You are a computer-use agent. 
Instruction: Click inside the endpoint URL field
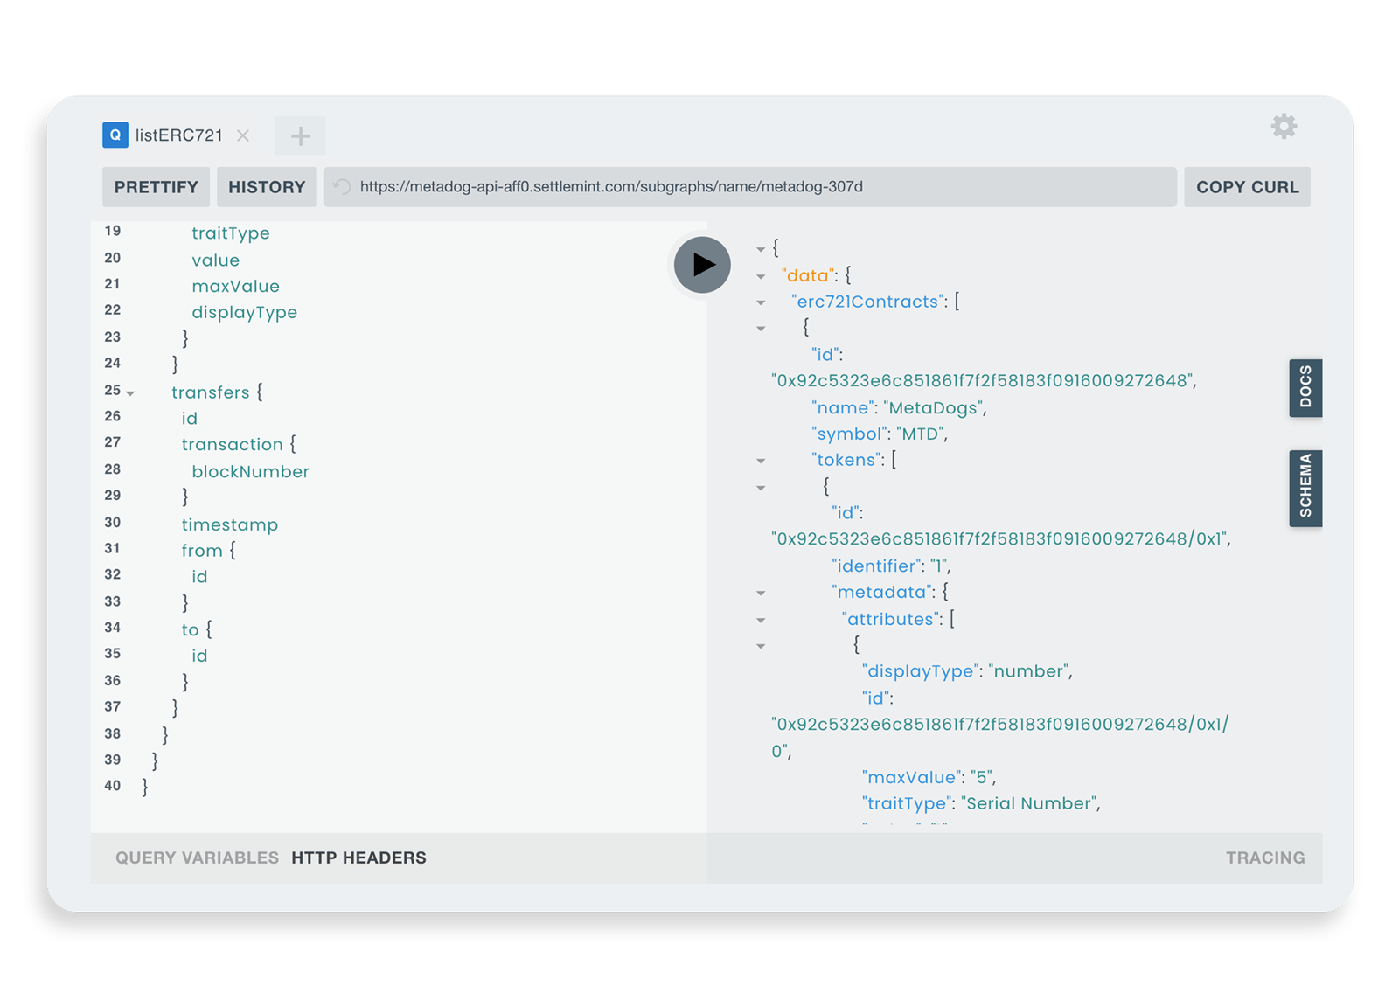[752, 186]
